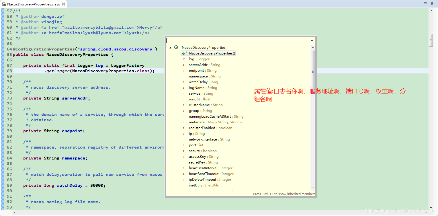Viewport: 438px width, 216px height.
Task: Open the quick outline view menu arrow
Action: pos(312,41)
